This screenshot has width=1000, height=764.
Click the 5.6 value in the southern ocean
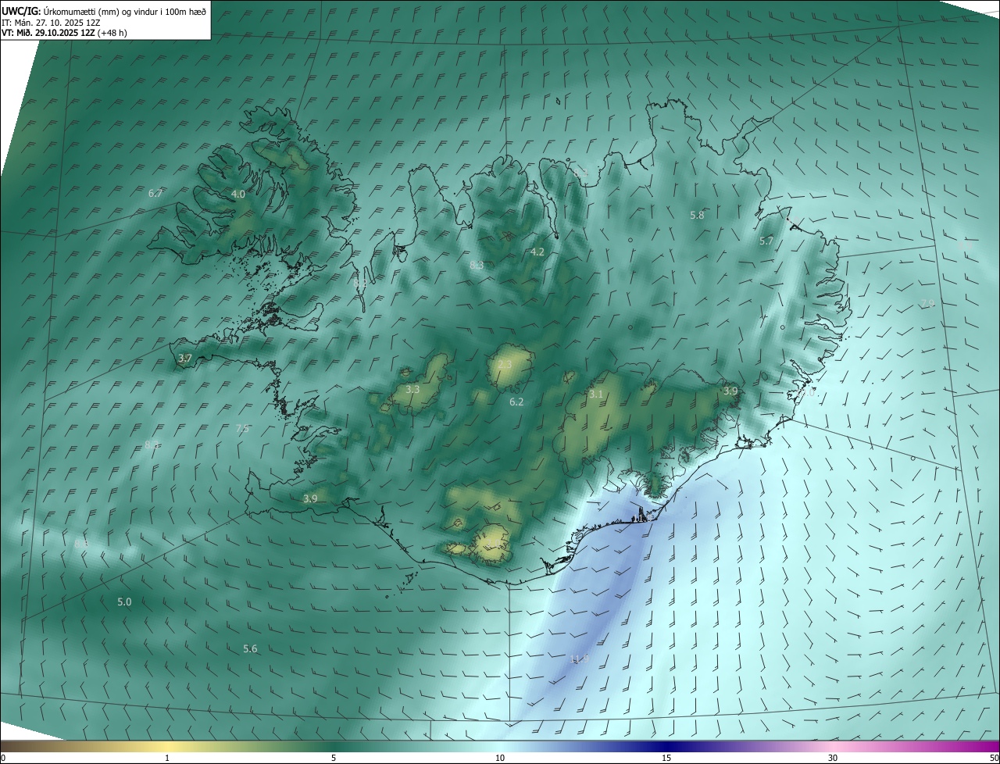point(250,648)
